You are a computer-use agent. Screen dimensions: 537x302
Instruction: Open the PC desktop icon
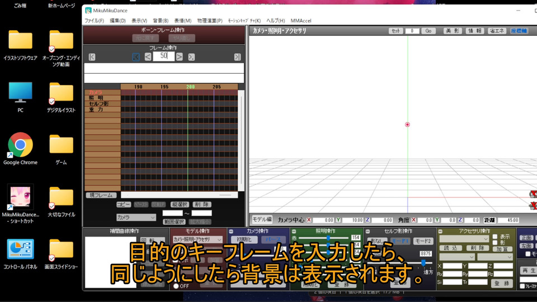coord(20,97)
